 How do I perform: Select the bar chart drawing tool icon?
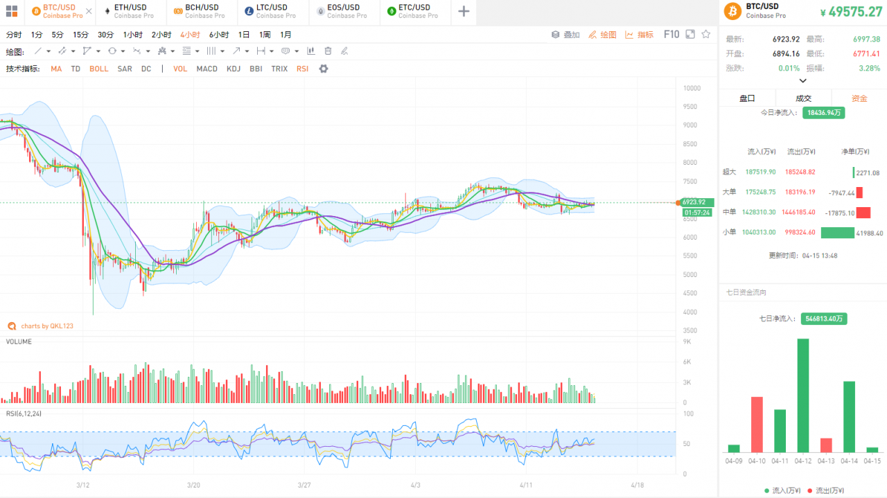[x=310, y=51]
